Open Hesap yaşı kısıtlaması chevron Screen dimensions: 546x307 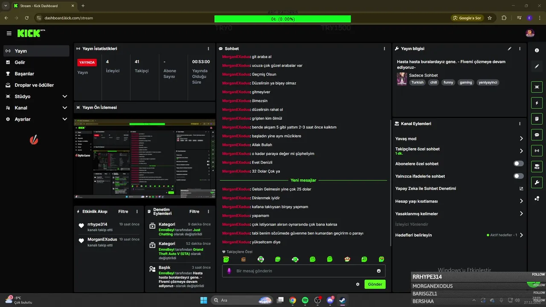point(521,201)
